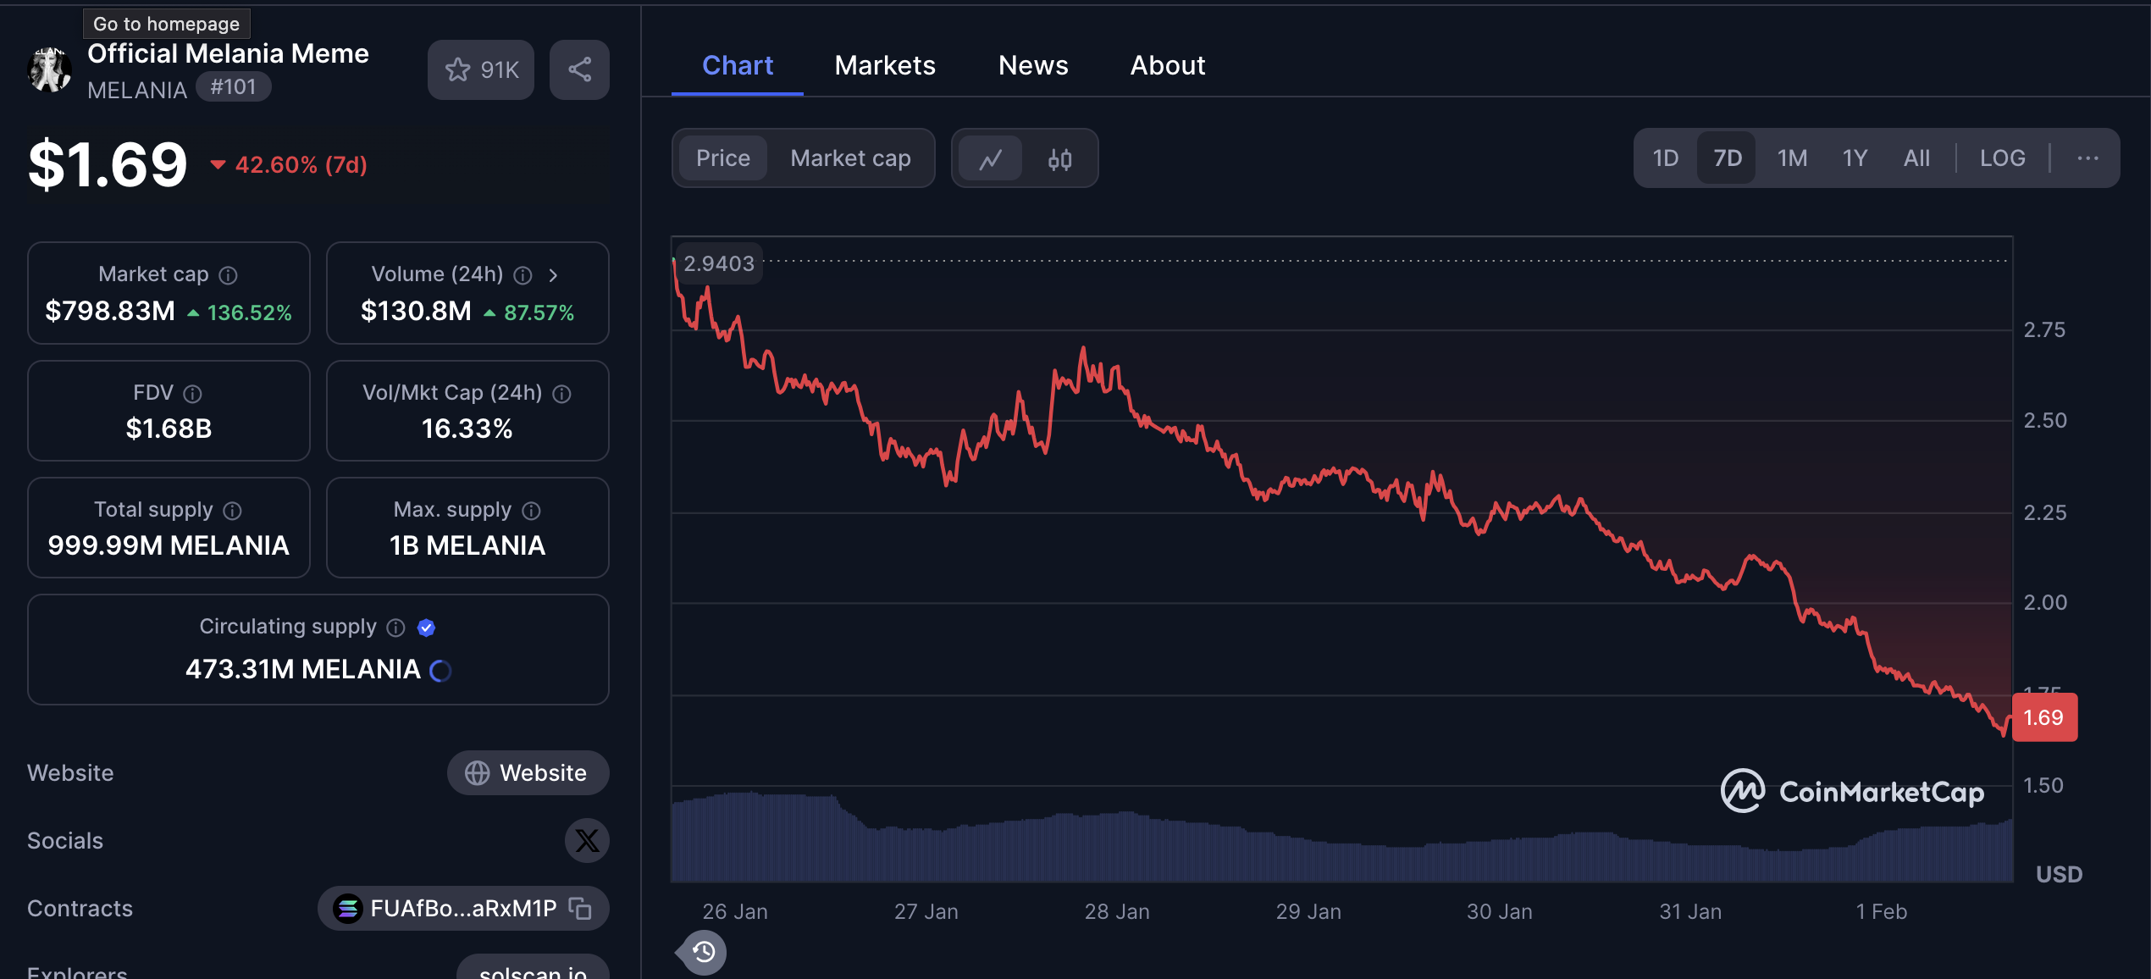This screenshot has width=2151, height=979.
Task: Set chart range to 1D
Action: point(1665,158)
